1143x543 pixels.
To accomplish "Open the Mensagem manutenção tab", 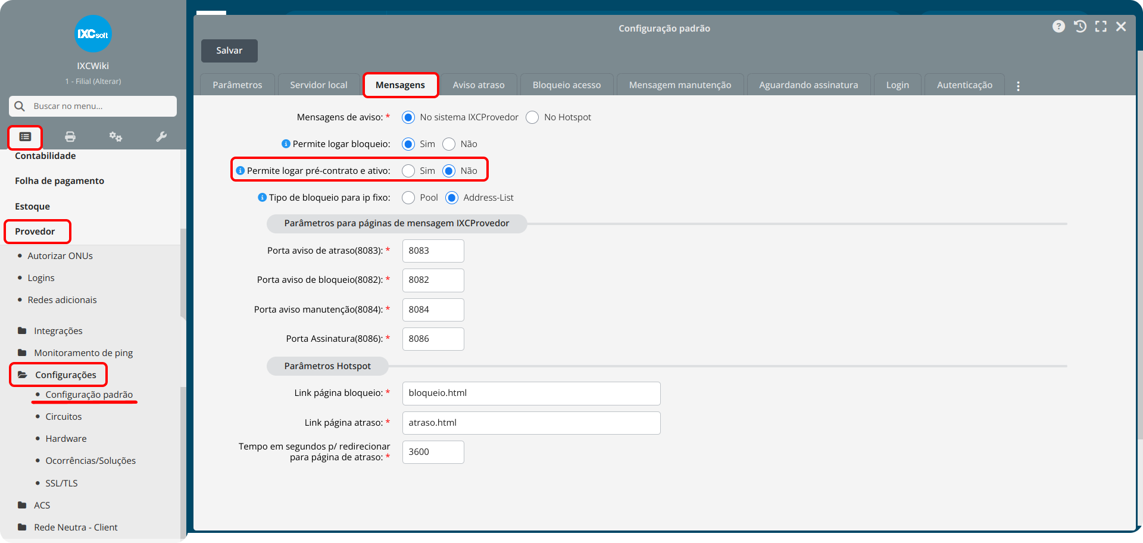I will 680,85.
